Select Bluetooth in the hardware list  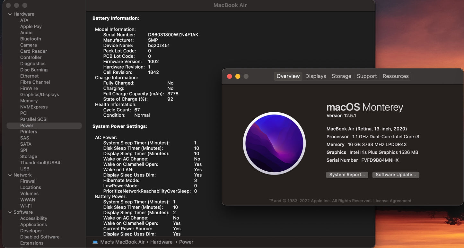tap(31, 39)
